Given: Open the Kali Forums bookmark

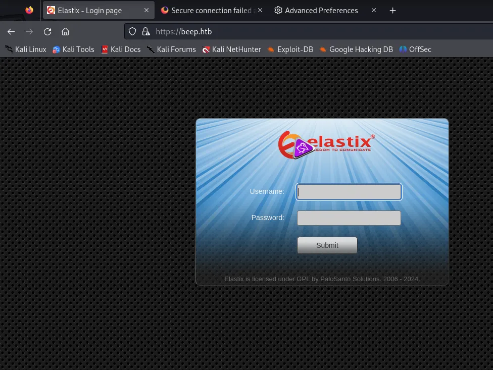Looking at the screenshot, I should click(171, 49).
